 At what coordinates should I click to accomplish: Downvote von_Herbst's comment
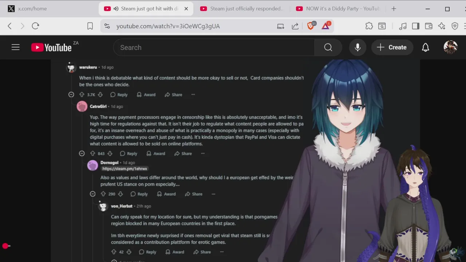129,252
